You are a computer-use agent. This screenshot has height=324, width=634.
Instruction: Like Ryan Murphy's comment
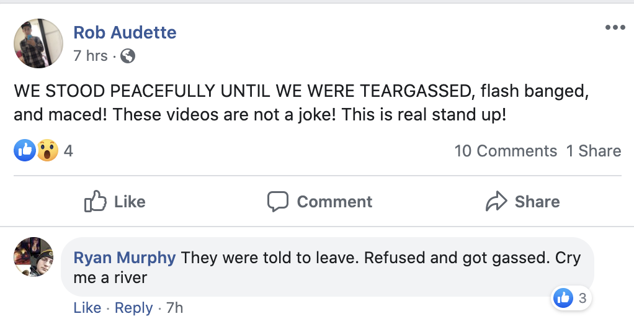point(87,308)
